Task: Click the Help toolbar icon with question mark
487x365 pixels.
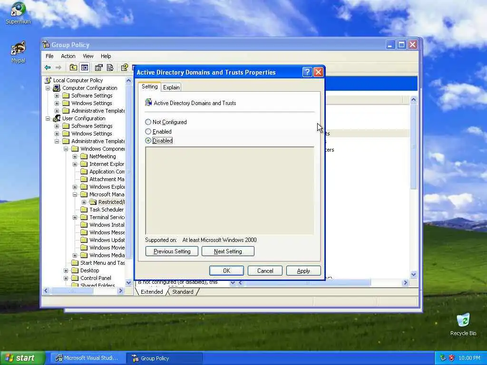Action: click(x=125, y=67)
